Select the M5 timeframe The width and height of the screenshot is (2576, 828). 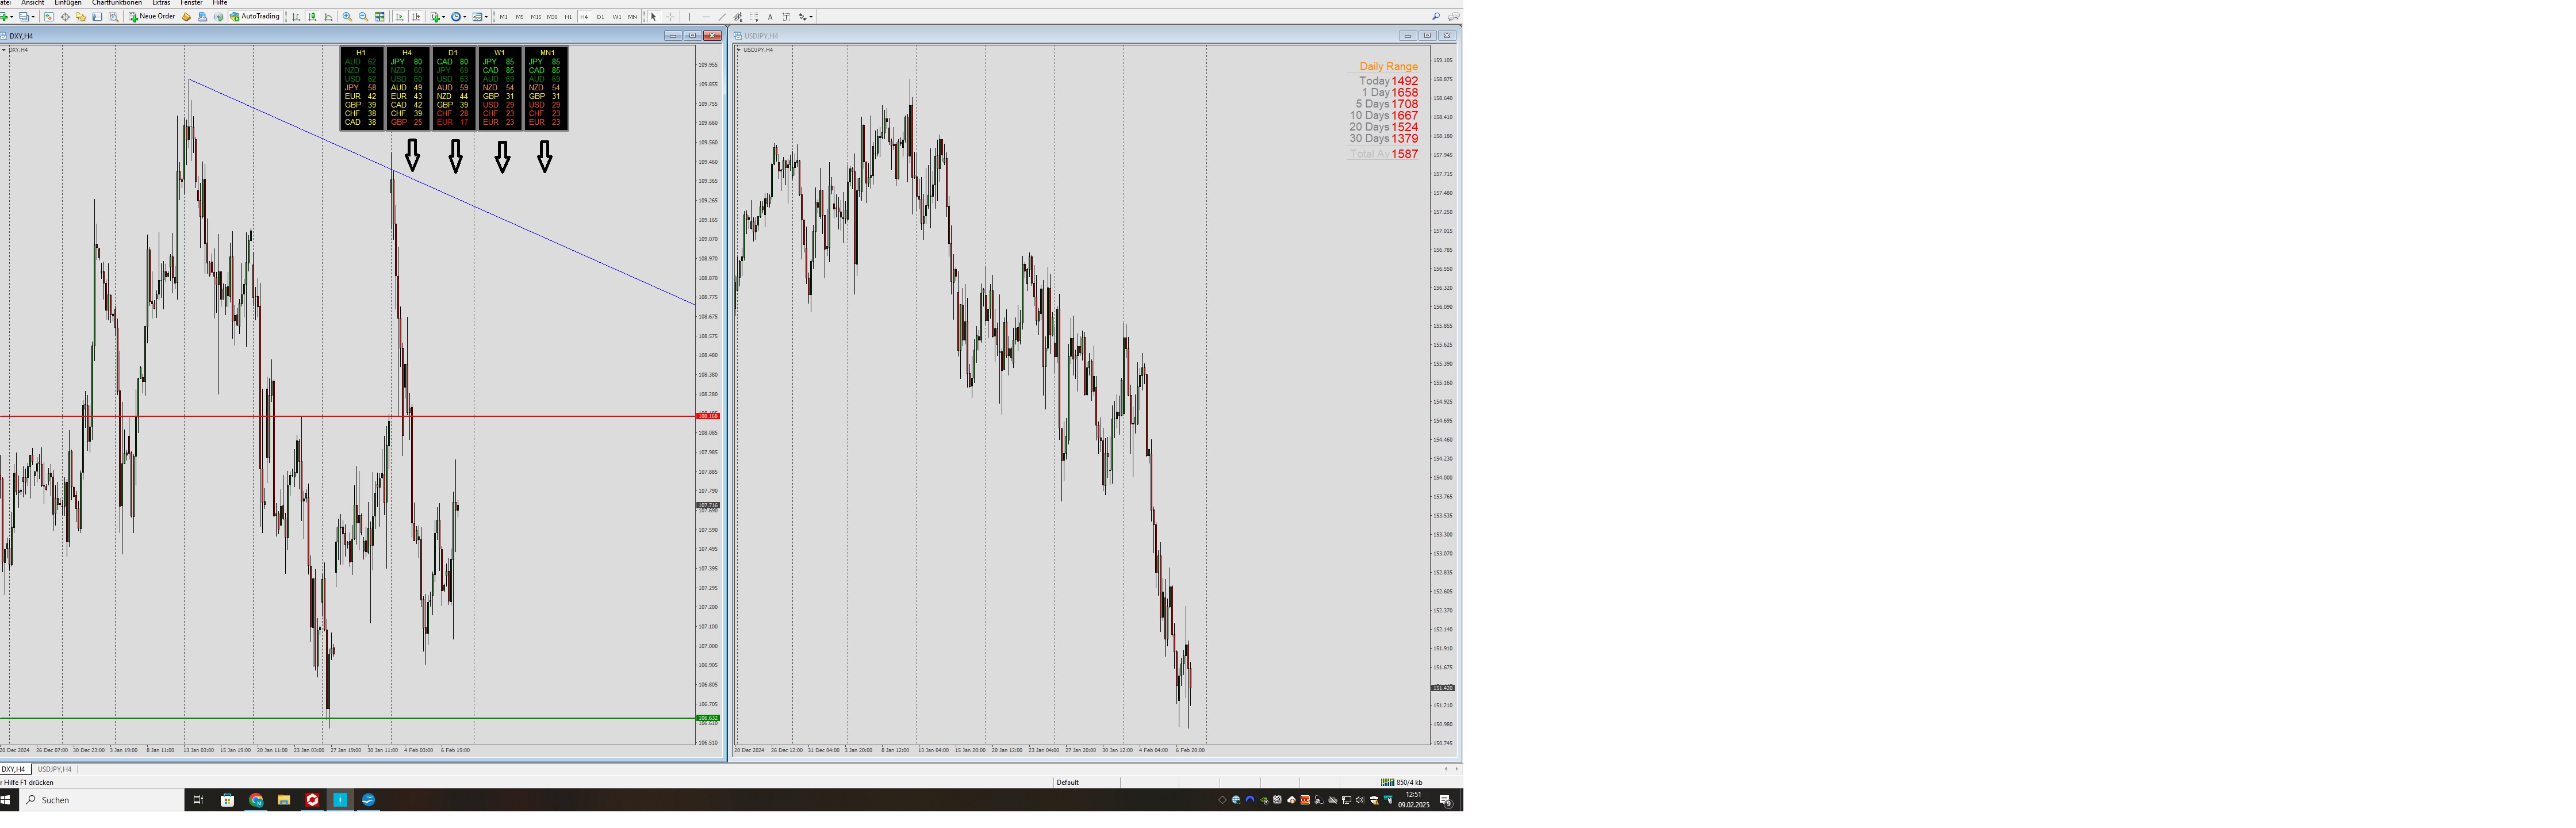click(x=520, y=17)
